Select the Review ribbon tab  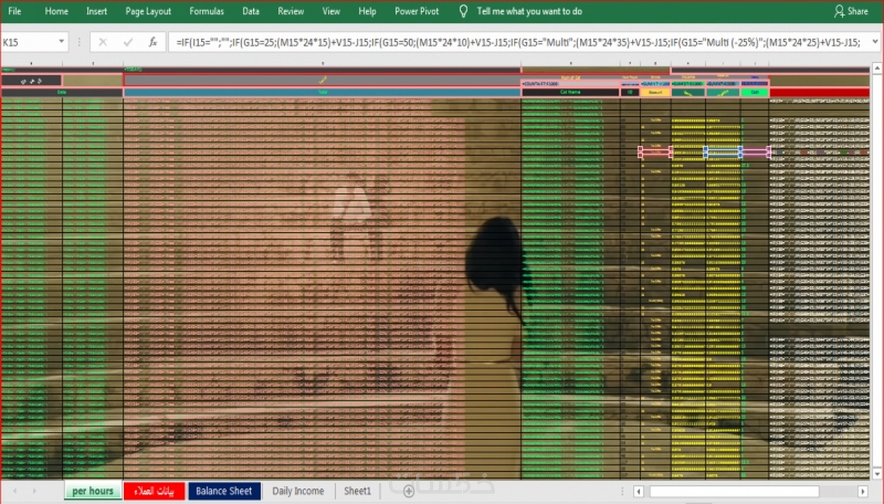(291, 11)
